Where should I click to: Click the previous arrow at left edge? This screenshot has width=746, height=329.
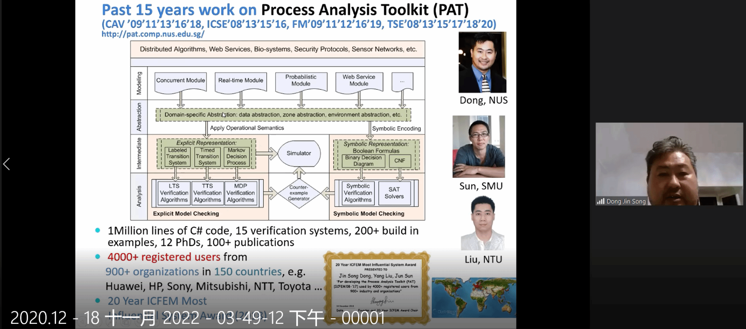[7, 164]
